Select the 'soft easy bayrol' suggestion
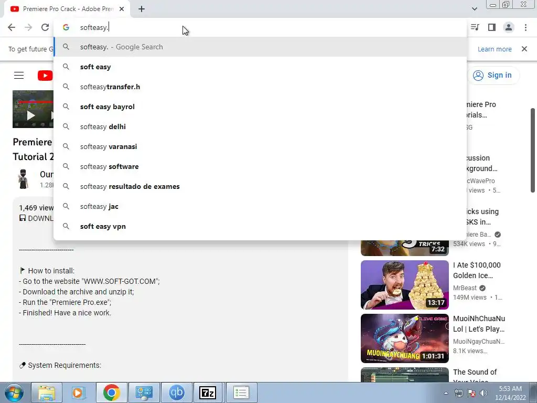The image size is (537, 403). pos(260,107)
